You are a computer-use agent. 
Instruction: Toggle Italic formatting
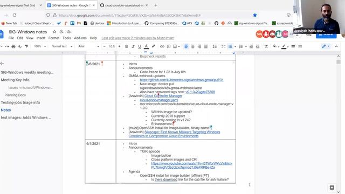(133, 46)
